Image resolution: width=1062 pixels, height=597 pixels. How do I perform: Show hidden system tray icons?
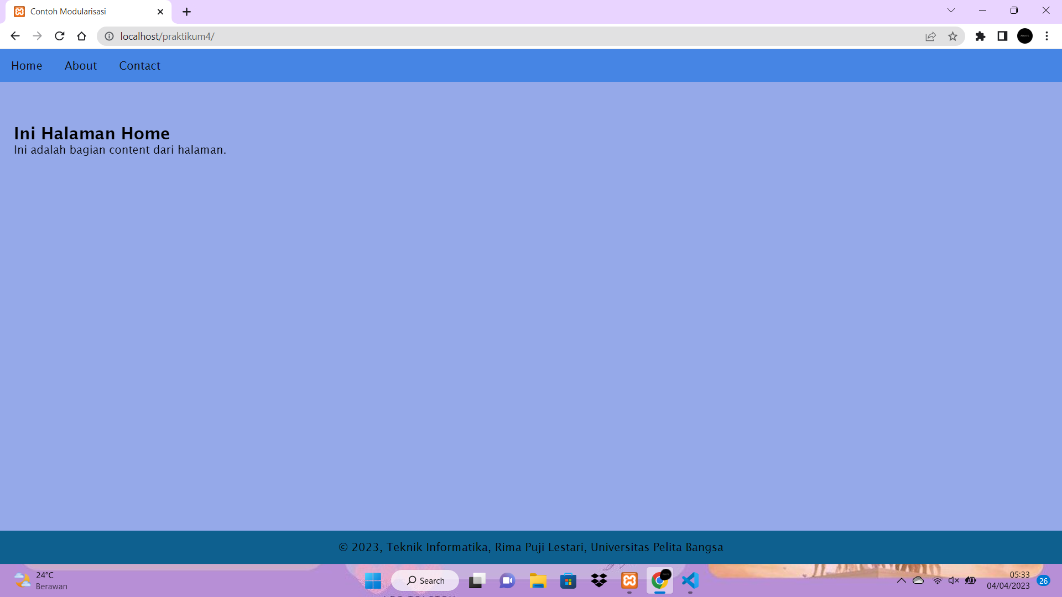[x=901, y=580]
